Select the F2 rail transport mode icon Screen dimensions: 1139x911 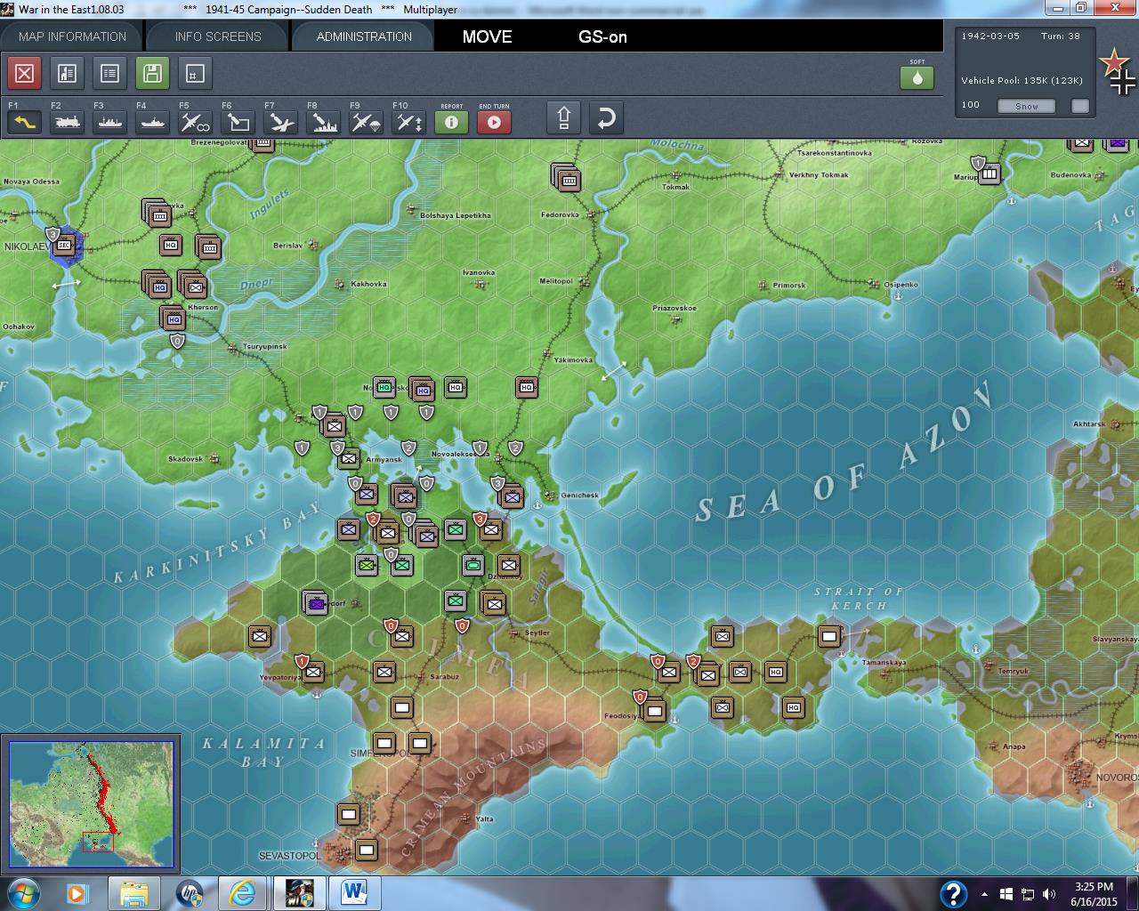coord(67,122)
